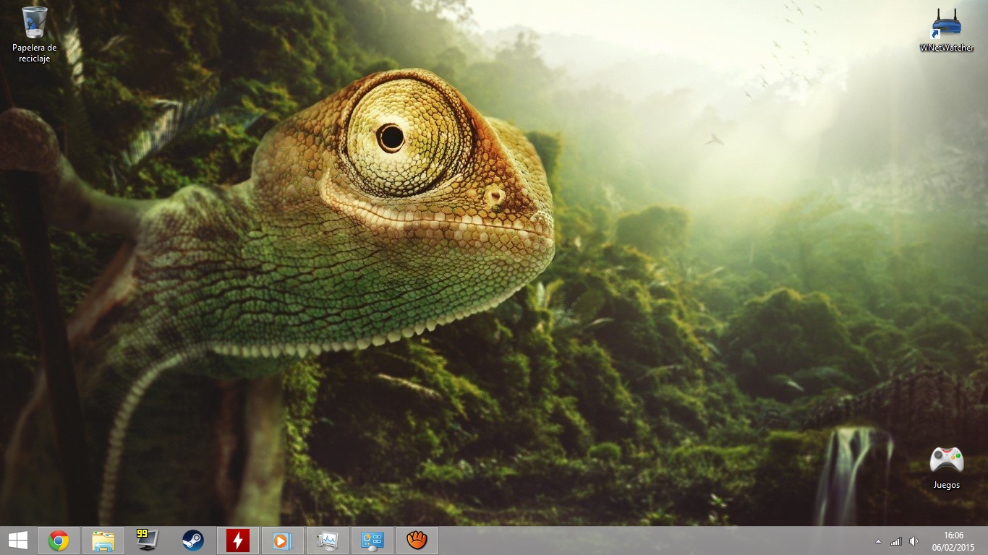
Task: Open the orange baseball glove app
Action: [417, 541]
